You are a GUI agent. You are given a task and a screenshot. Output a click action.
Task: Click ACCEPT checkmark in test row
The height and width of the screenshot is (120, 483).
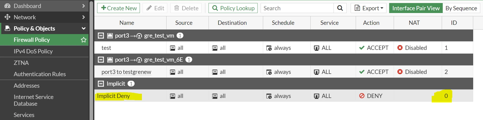click(362, 48)
